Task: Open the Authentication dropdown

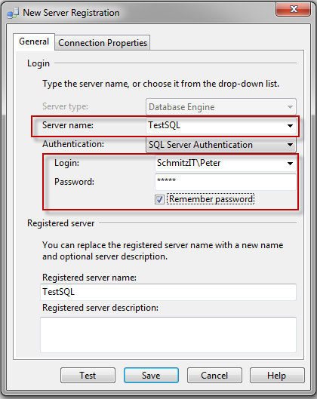Action: (x=220, y=145)
